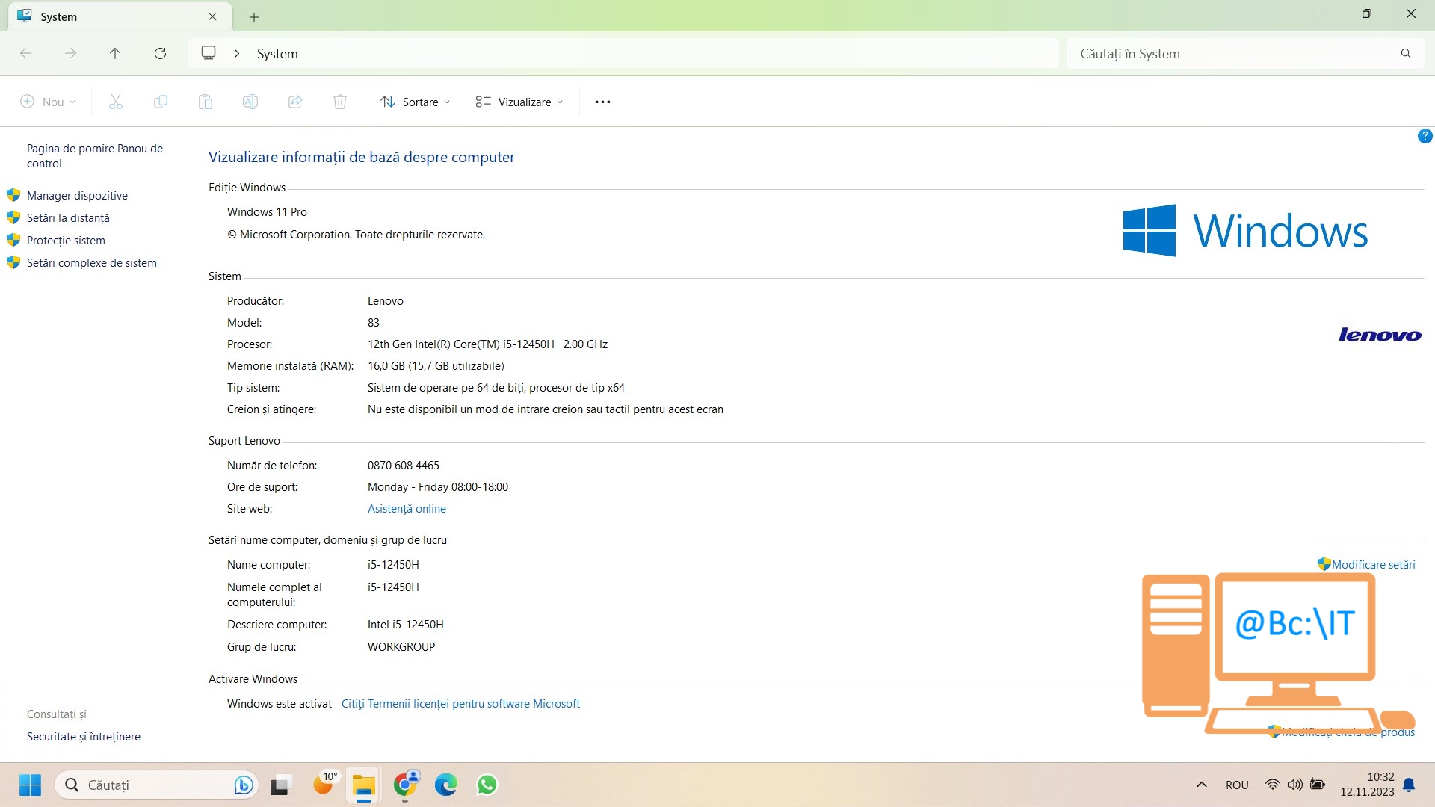Expand the breadcrumb chevron before System
The image size is (1435, 807).
click(237, 54)
